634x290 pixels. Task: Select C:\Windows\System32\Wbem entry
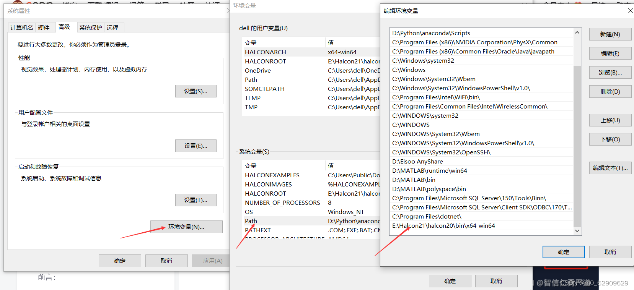coord(481,79)
